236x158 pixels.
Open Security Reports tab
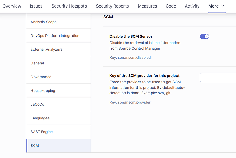coord(112,6)
